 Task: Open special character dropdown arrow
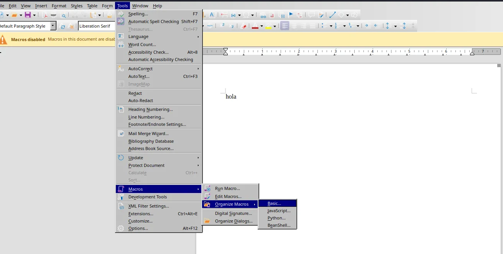(253, 15)
